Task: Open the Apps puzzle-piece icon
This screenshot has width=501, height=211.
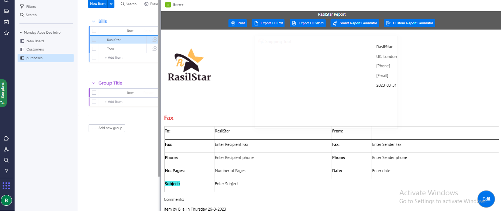Action: click(6, 138)
